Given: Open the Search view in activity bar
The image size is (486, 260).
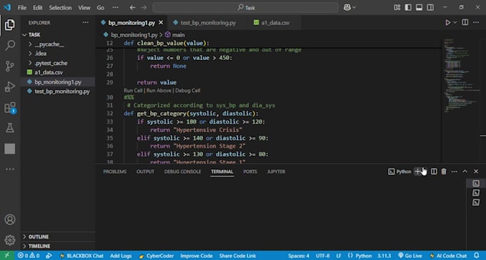Looking at the screenshot, I should (x=9, y=45).
